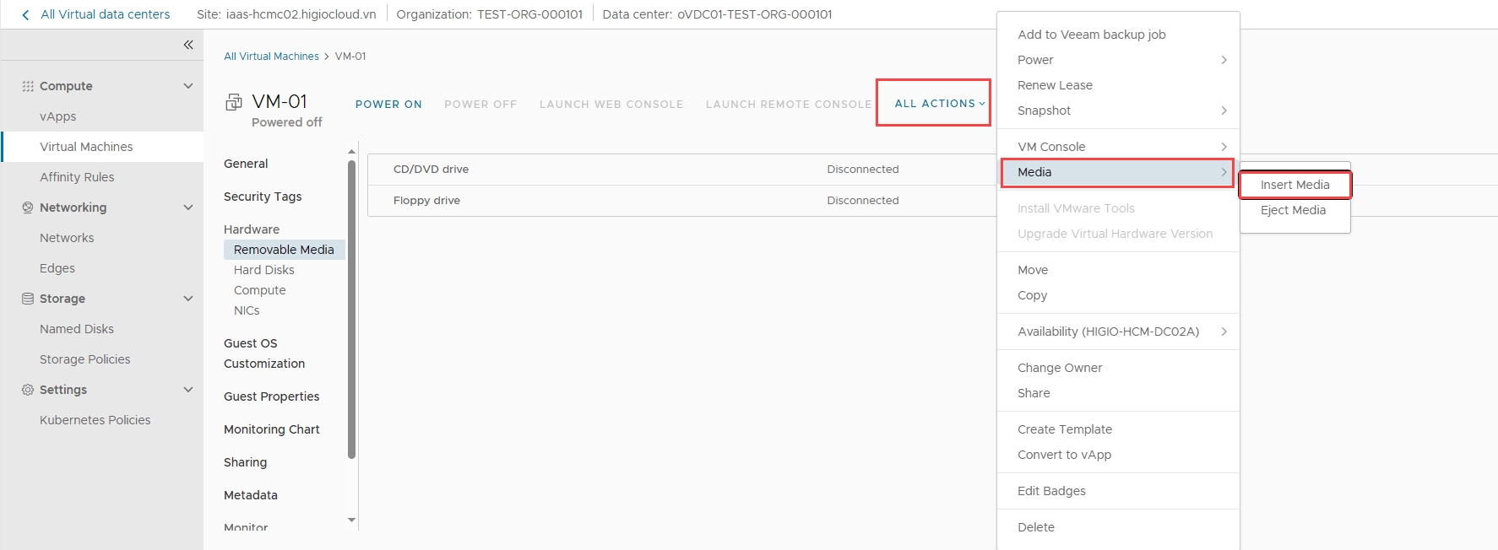This screenshot has height=550, width=1498.
Task: Choose Delete from the actions menu
Action: [x=1036, y=527]
